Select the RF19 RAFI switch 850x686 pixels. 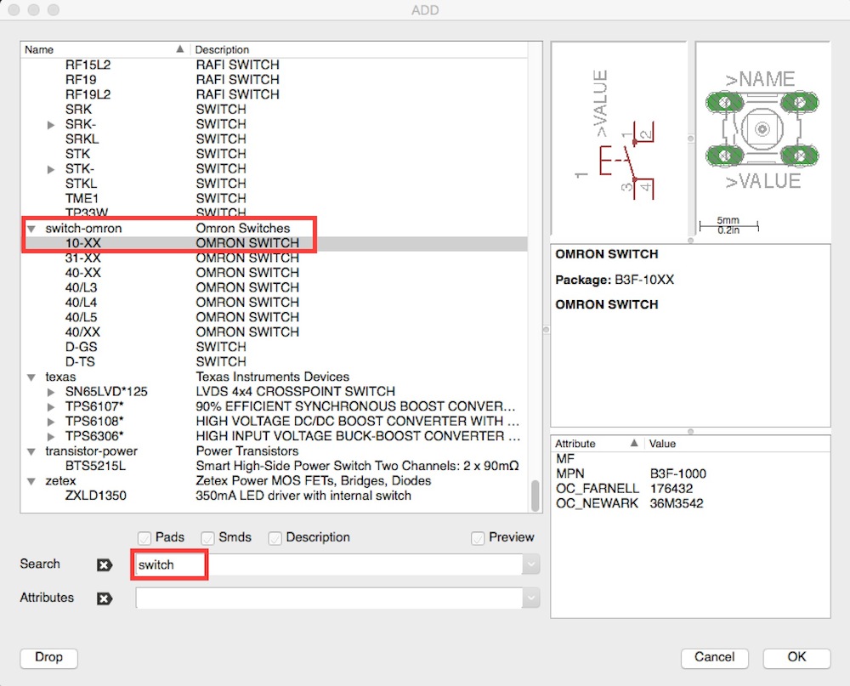point(274,80)
